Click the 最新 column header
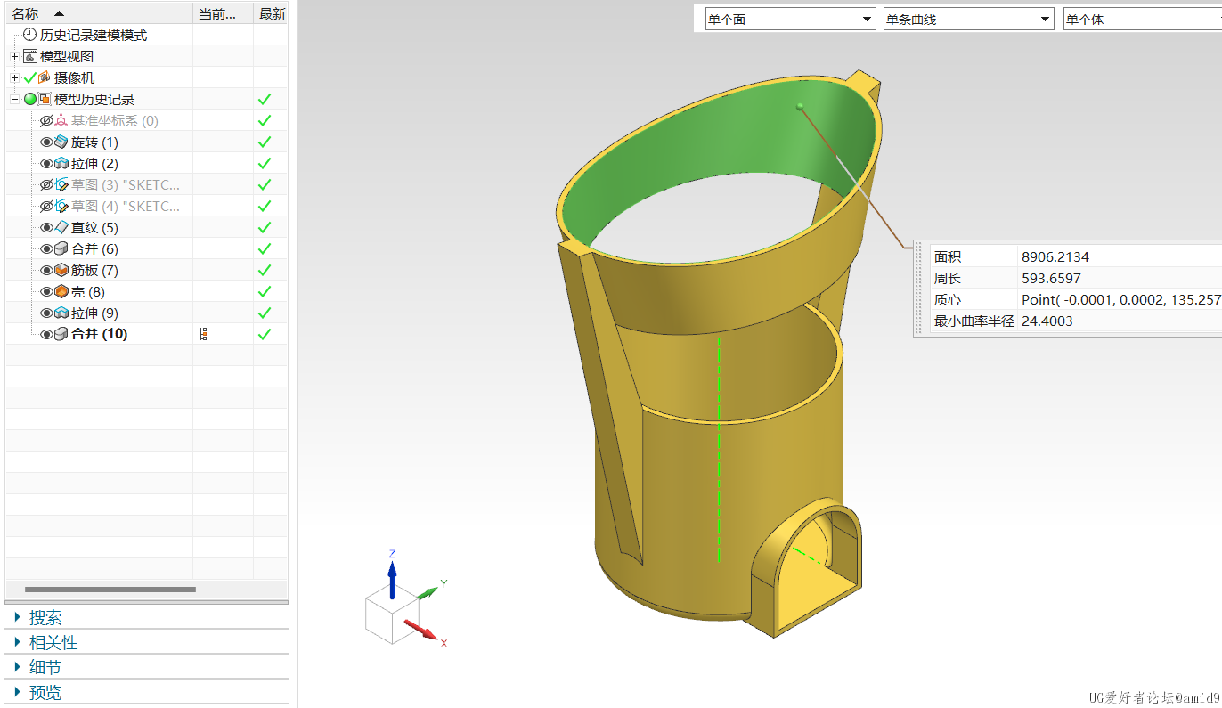This screenshot has height=708, width=1222. pos(272,13)
